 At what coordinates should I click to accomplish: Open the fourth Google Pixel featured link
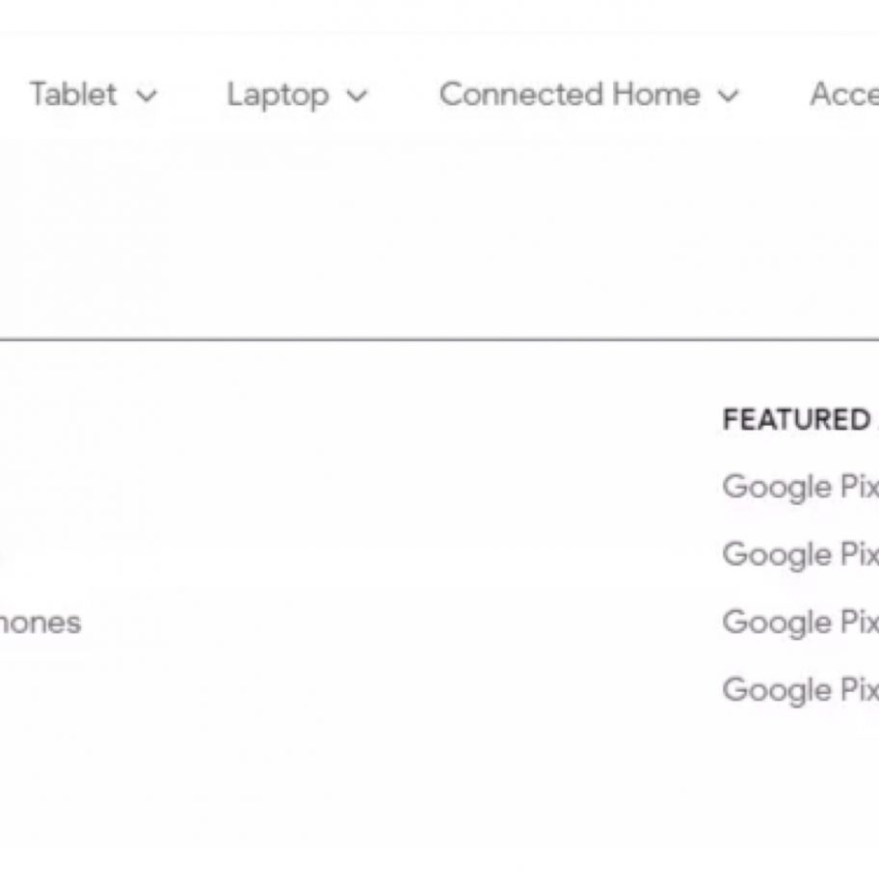(800, 689)
